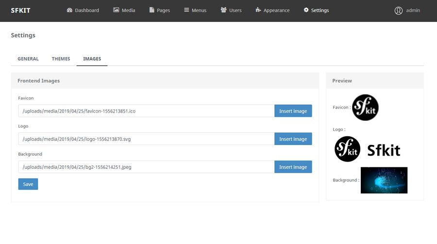Open the Dashboard menu item
437x244 pixels.
pyautogui.click(x=83, y=10)
